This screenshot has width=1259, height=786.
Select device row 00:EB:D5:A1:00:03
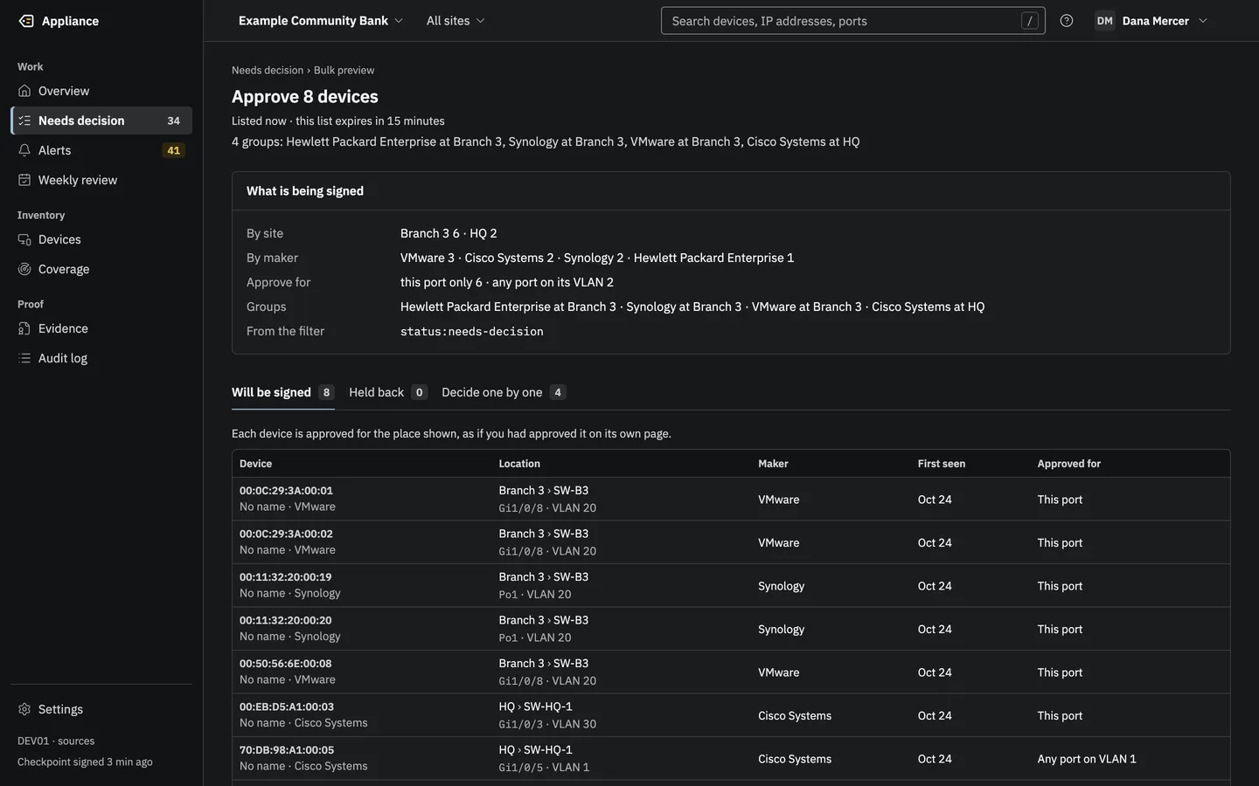point(731,715)
